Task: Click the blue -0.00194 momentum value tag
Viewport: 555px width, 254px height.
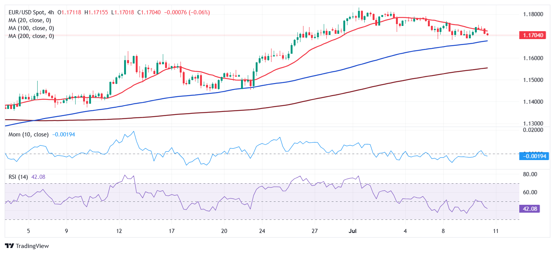Action: pyautogui.click(x=535, y=156)
